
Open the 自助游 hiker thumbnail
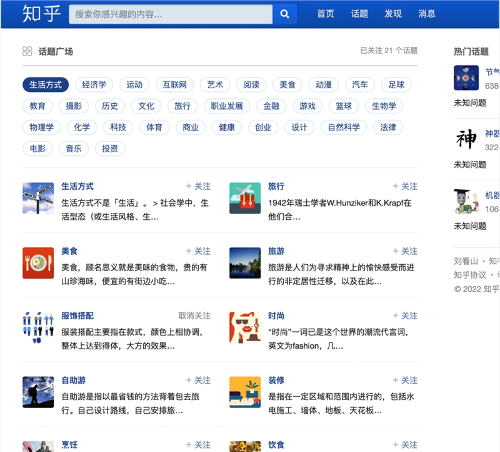(38, 392)
